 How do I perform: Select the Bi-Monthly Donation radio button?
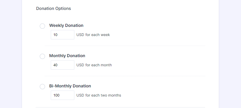pyautogui.click(x=42, y=87)
